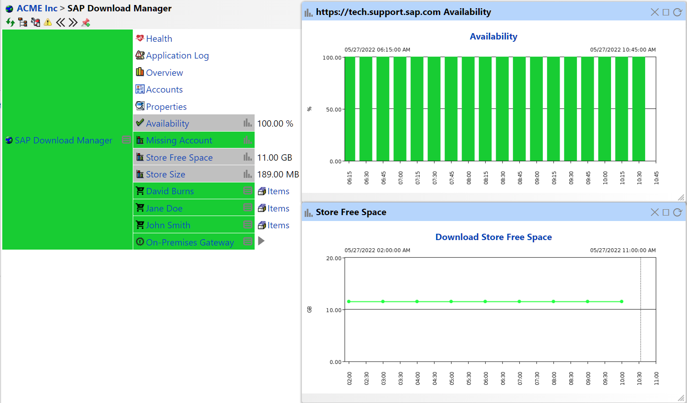This screenshot has width=687, height=403.
Task: Open the Overview link
Action: [164, 73]
